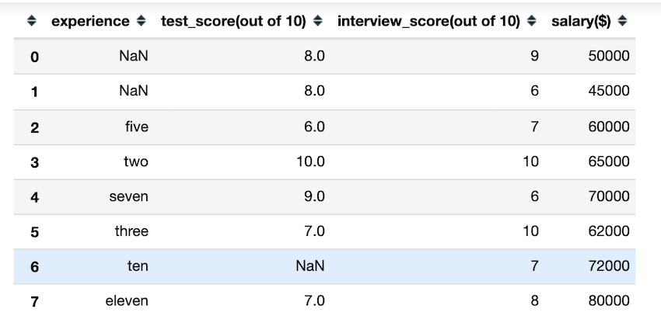Click interview_score(out of 10) header label
Screen dimensions: 661x333
pos(428,21)
